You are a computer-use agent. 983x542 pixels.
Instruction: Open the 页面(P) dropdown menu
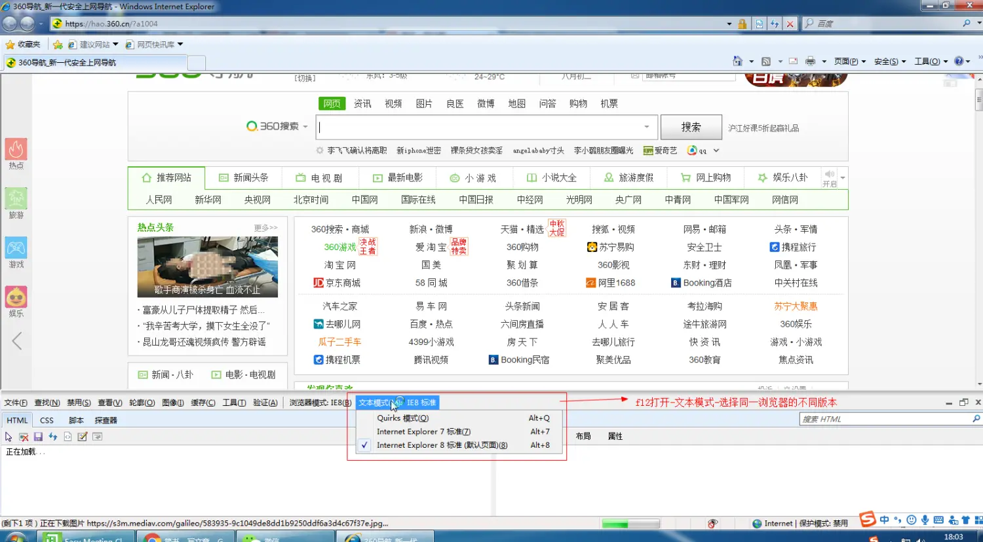pos(850,62)
